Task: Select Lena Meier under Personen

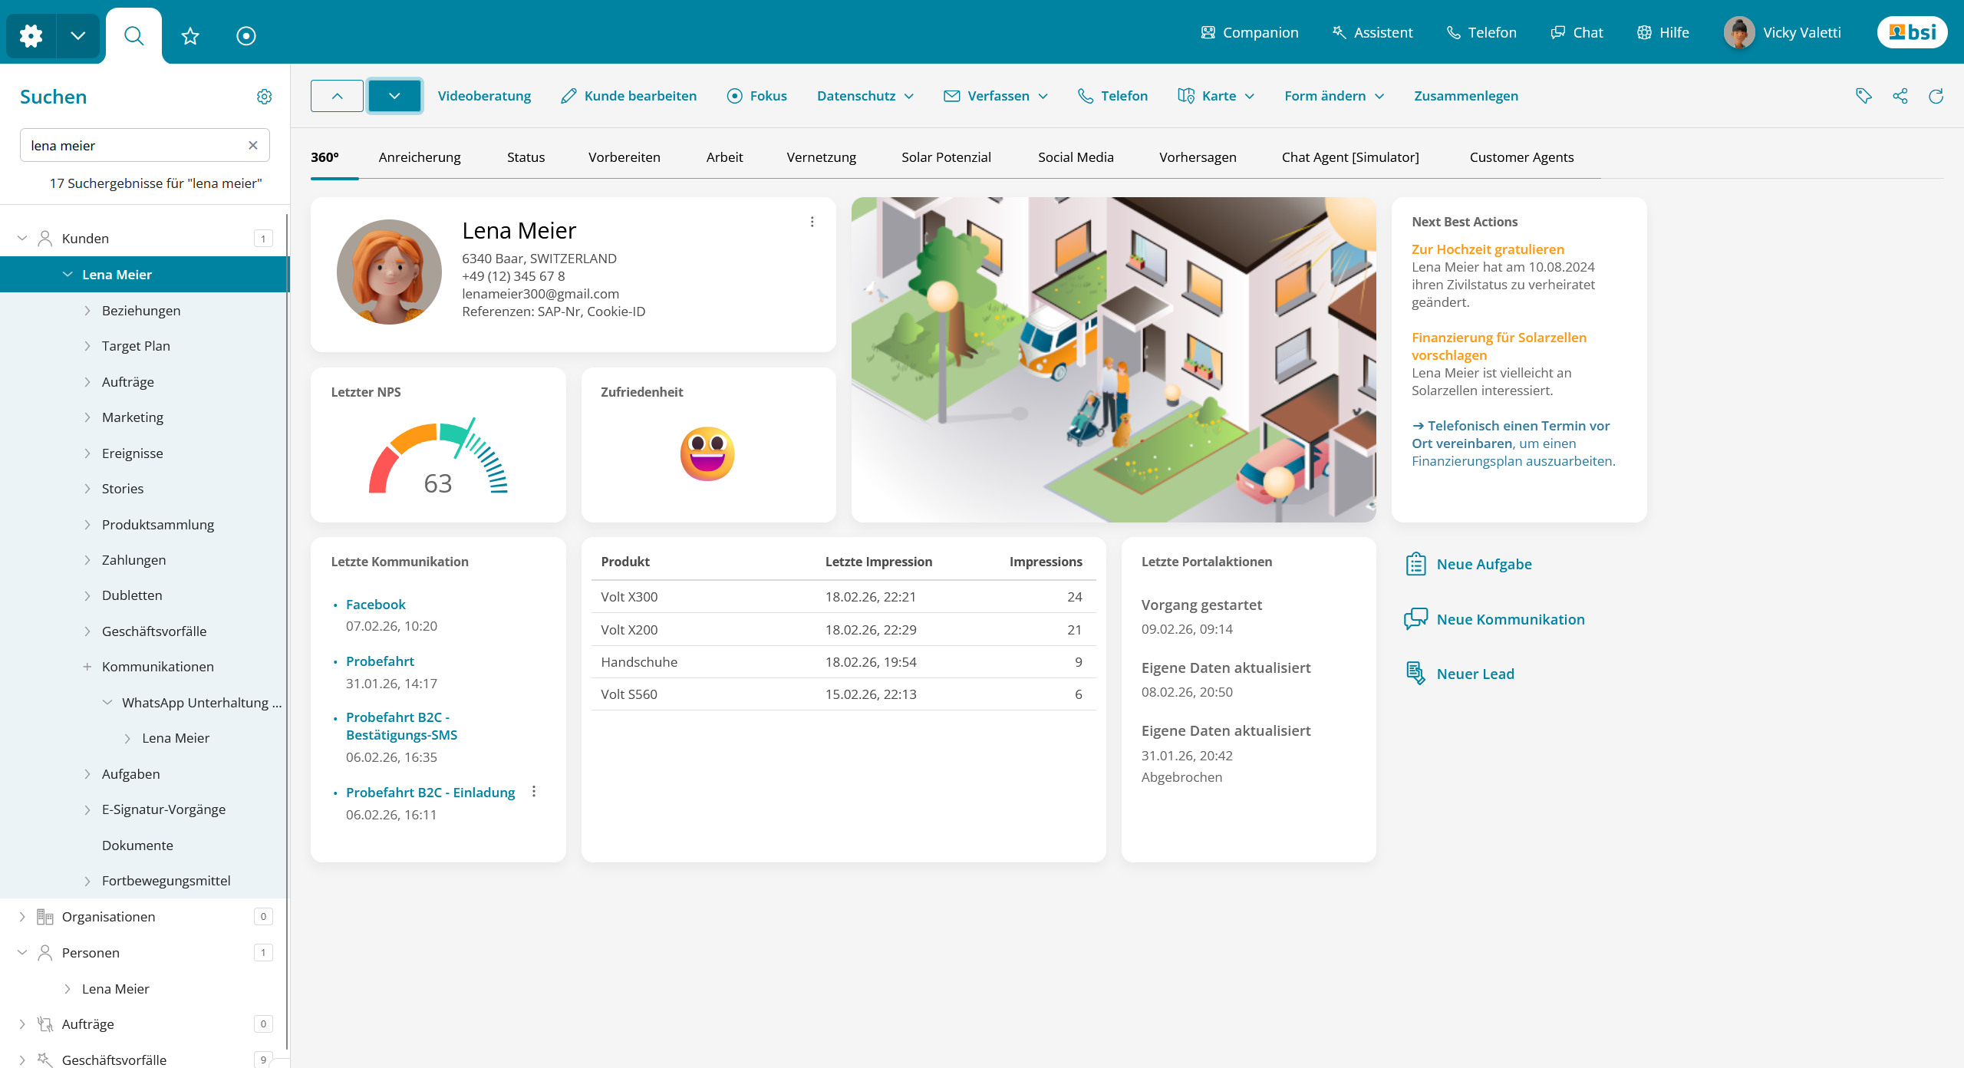Action: [115, 989]
